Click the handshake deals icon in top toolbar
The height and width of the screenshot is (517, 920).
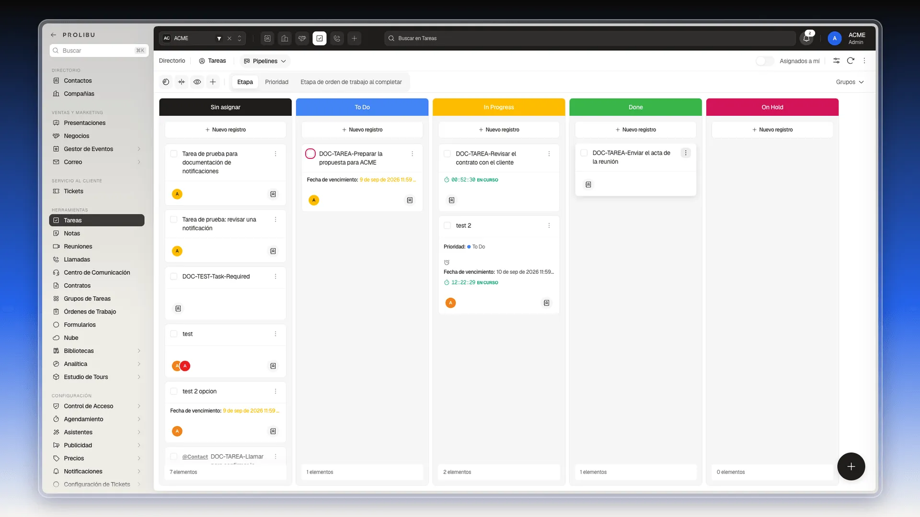(x=302, y=38)
